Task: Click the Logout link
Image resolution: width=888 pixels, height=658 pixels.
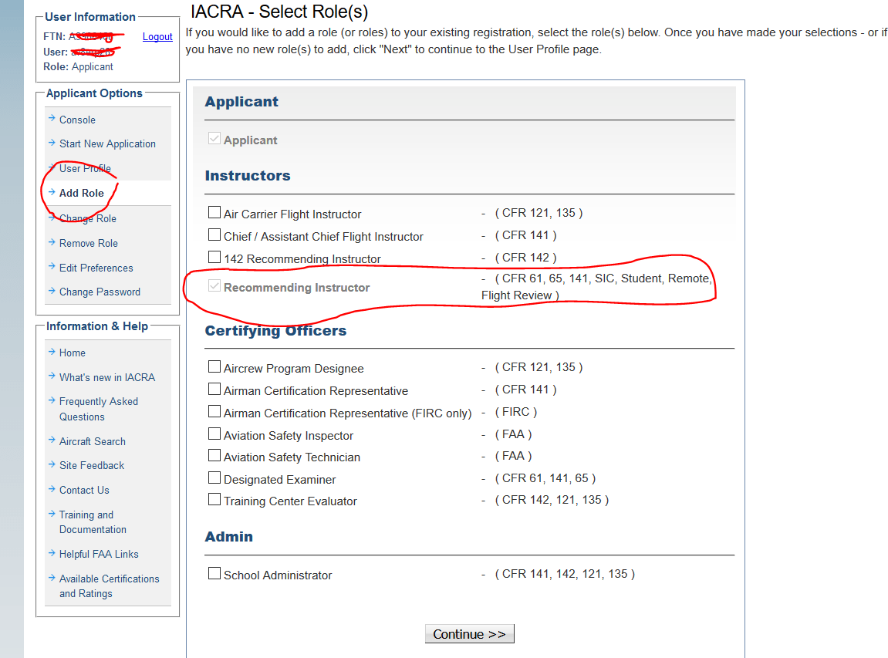Action: pos(157,36)
